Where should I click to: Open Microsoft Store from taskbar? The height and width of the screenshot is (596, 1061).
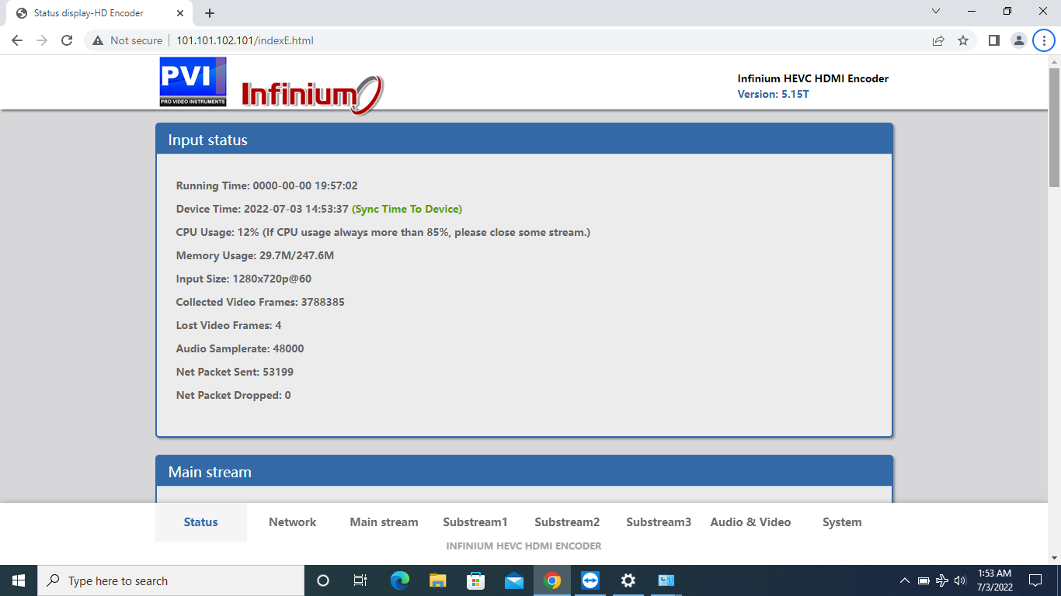tap(476, 580)
